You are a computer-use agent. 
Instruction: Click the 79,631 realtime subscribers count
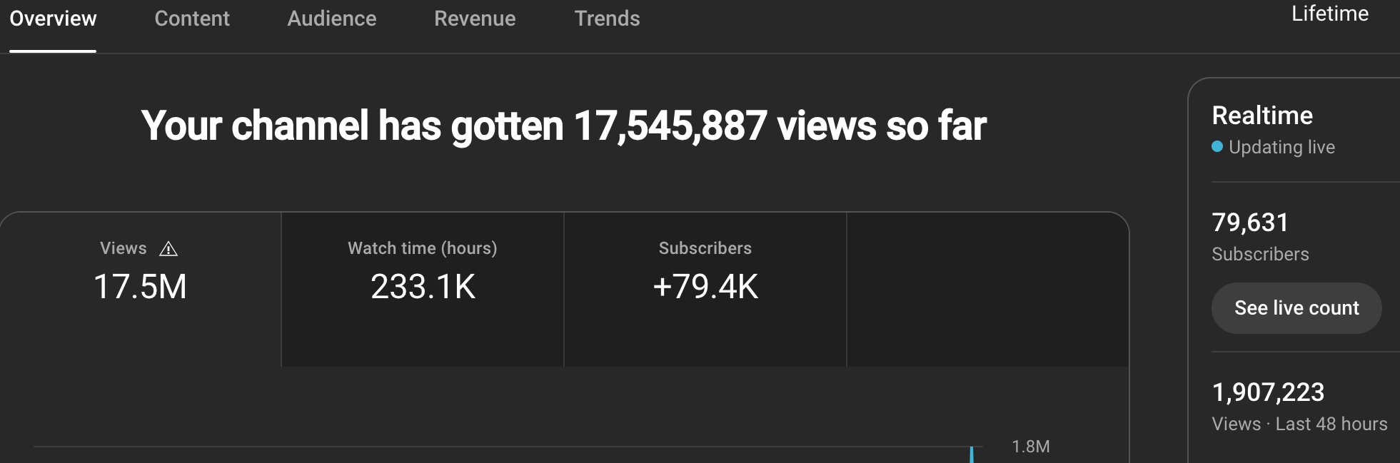(1250, 223)
